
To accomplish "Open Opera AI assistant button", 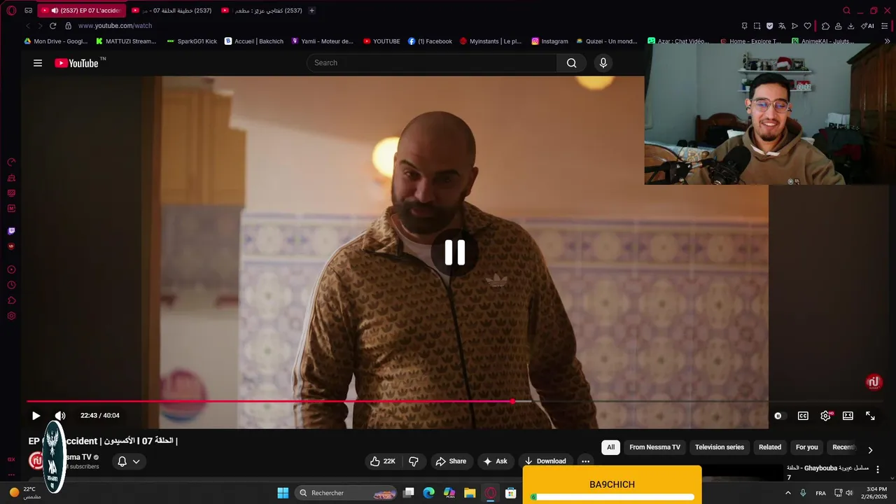I will (x=867, y=26).
